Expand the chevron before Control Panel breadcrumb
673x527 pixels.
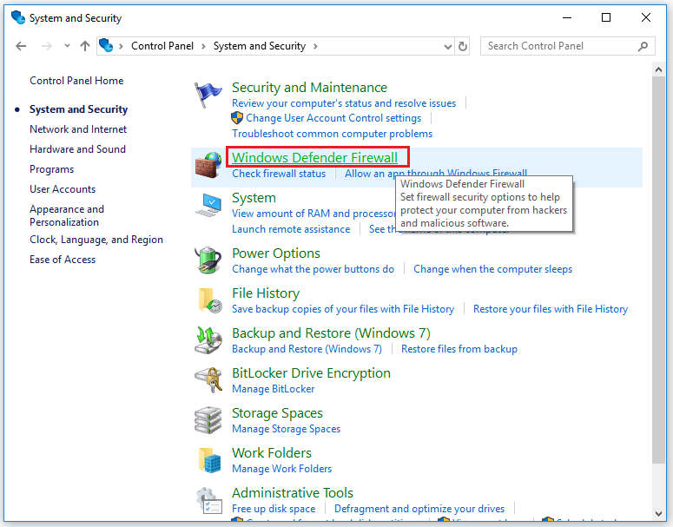[121, 46]
